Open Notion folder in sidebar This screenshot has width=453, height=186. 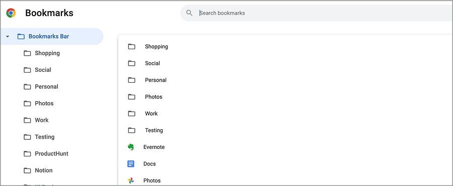click(44, 170)
